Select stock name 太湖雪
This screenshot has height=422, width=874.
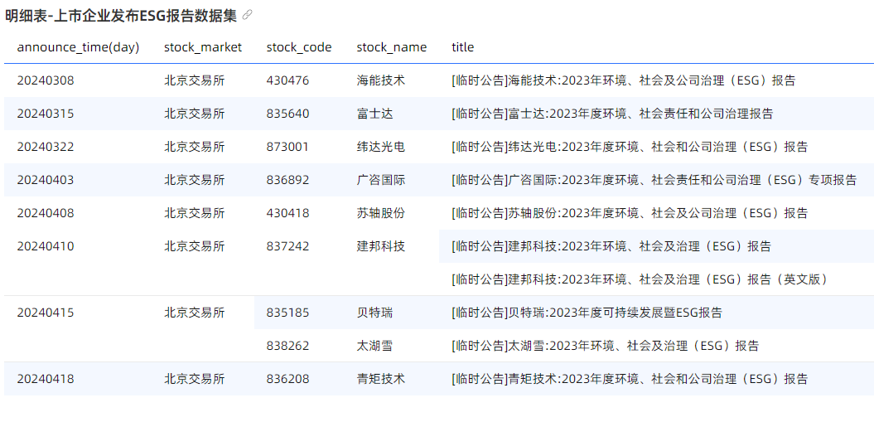374,347
